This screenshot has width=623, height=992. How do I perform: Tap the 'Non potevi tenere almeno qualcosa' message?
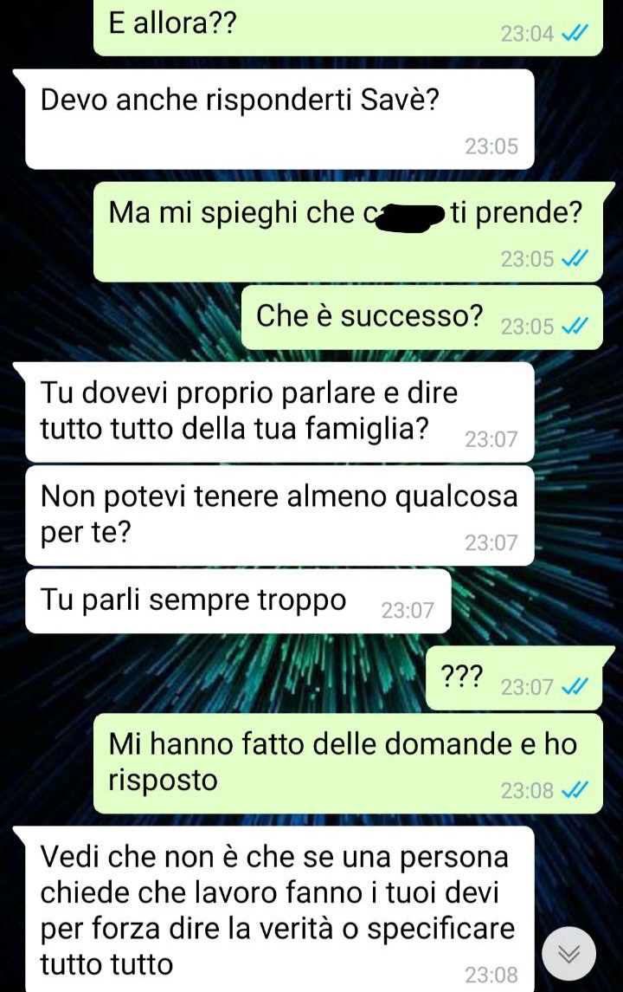(x=279, y=515)
